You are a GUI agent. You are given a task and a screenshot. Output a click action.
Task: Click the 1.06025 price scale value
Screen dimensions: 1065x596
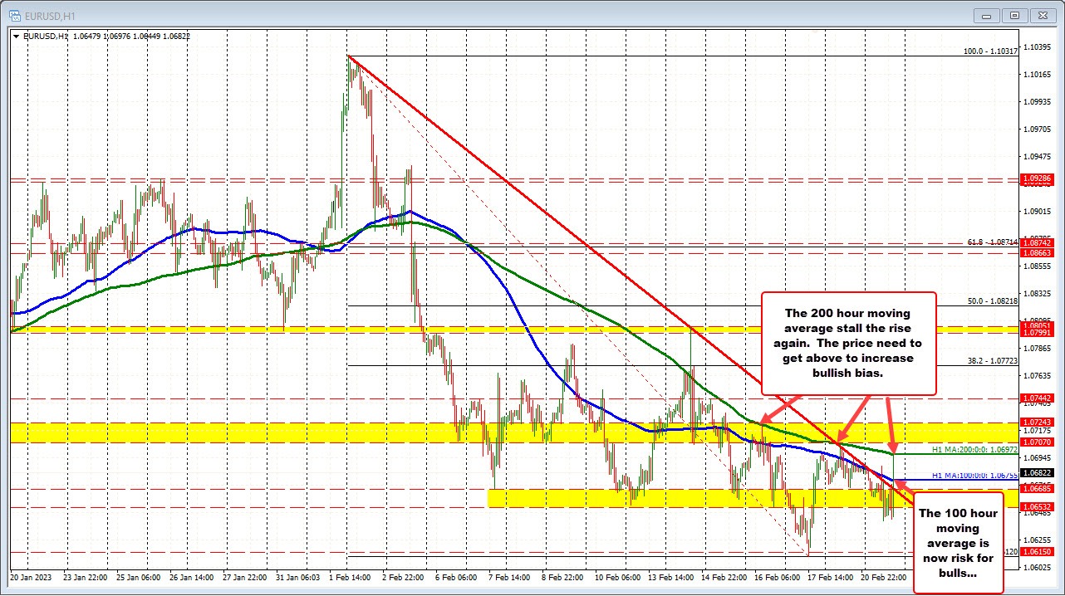tap(1038, 568)
